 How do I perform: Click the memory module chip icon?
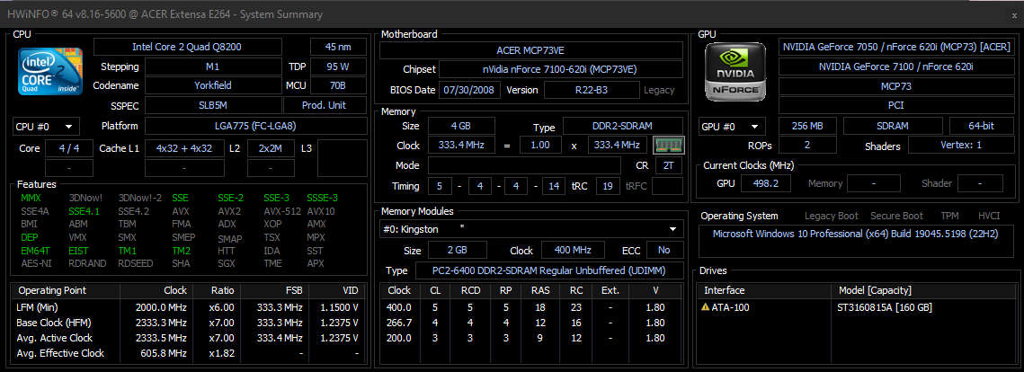(668, 145)
